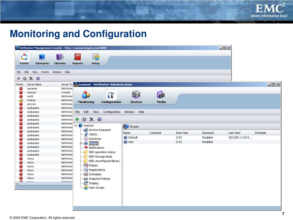Select the manouri server row in events list

[x=44, y=93]
